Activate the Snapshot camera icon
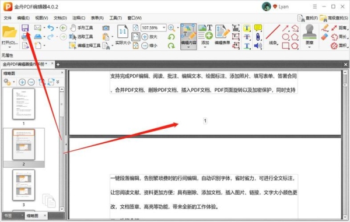Viewport: 350px width, 222px height. point(106,28)
